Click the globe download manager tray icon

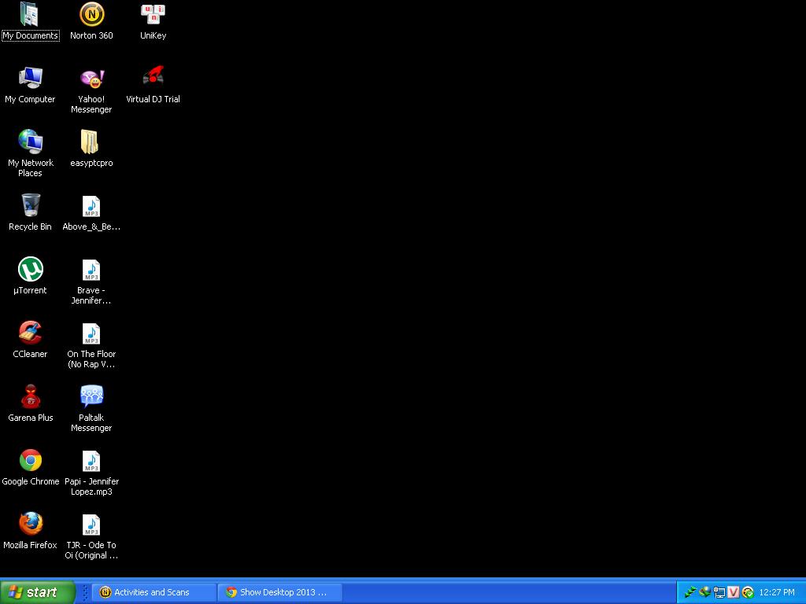704,592
